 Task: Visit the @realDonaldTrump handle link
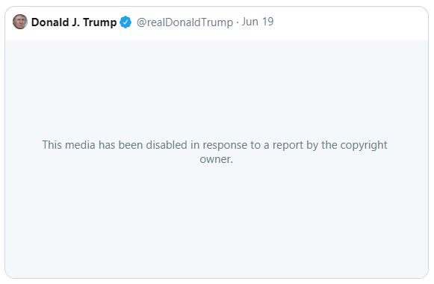point(185,22)
